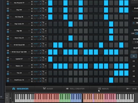
Task: Randomize pattern dice icon for Shakers 23
Action: 43,67
